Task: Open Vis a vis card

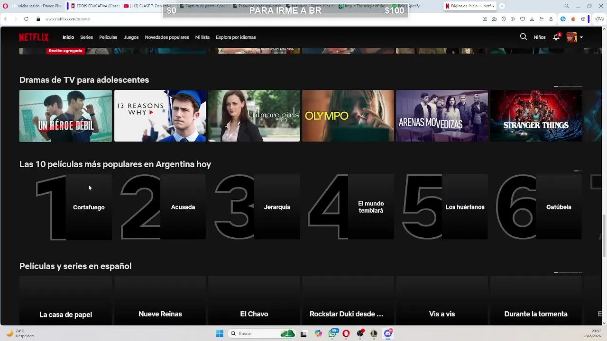Action: pos(442,300)
